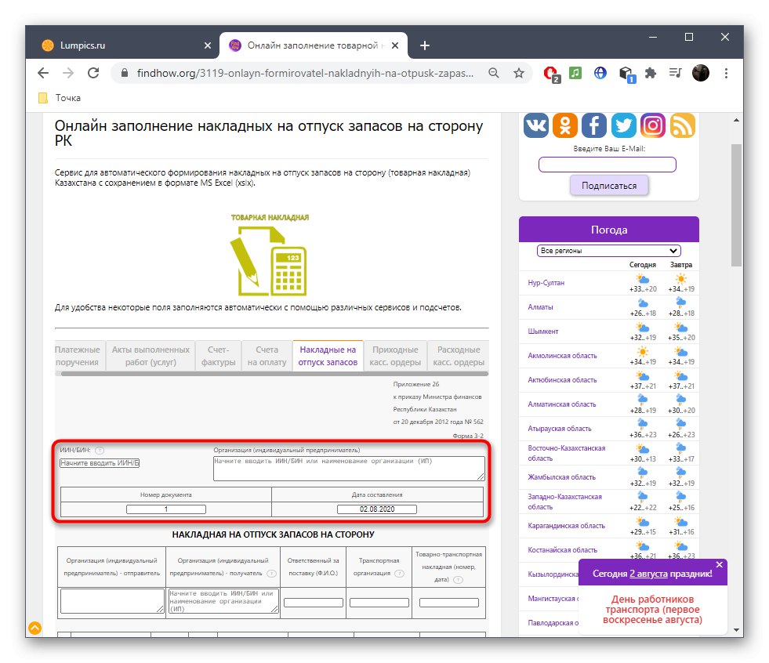Open the "Все регионы" weather dropdown
This screenshot has height=663, width=769.
[608, 250]
